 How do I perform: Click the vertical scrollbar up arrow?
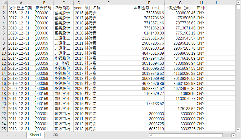tap(238, 3)
